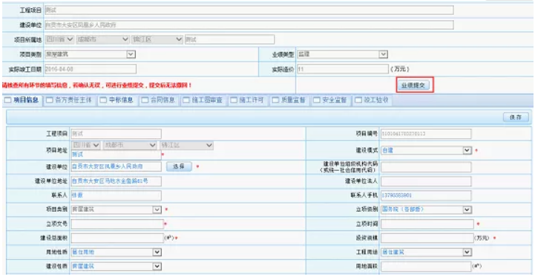Open the 施工许可 tab

point(248,100)
